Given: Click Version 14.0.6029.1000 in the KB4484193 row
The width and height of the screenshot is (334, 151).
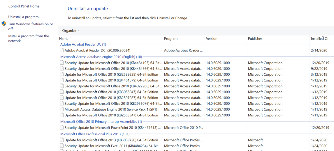Looking at the screenshot, I should click(x=218, y=63).
